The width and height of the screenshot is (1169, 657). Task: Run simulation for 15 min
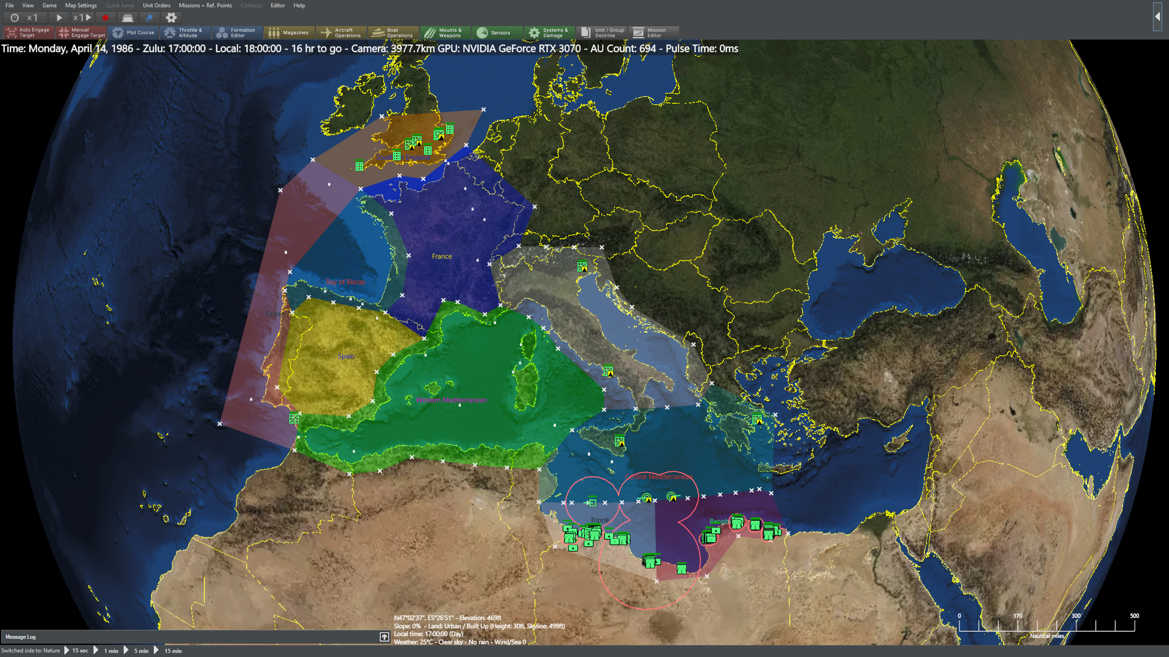pyautogui.click(x=167, y=650)
